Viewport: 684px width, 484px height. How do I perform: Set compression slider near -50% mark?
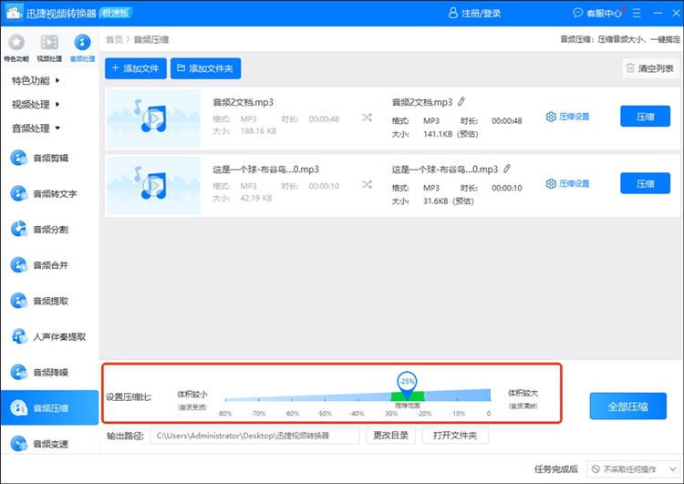click(325, 398)
